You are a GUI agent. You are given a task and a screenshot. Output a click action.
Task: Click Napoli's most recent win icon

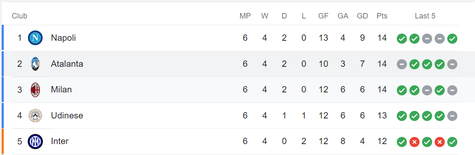point(452,39)
